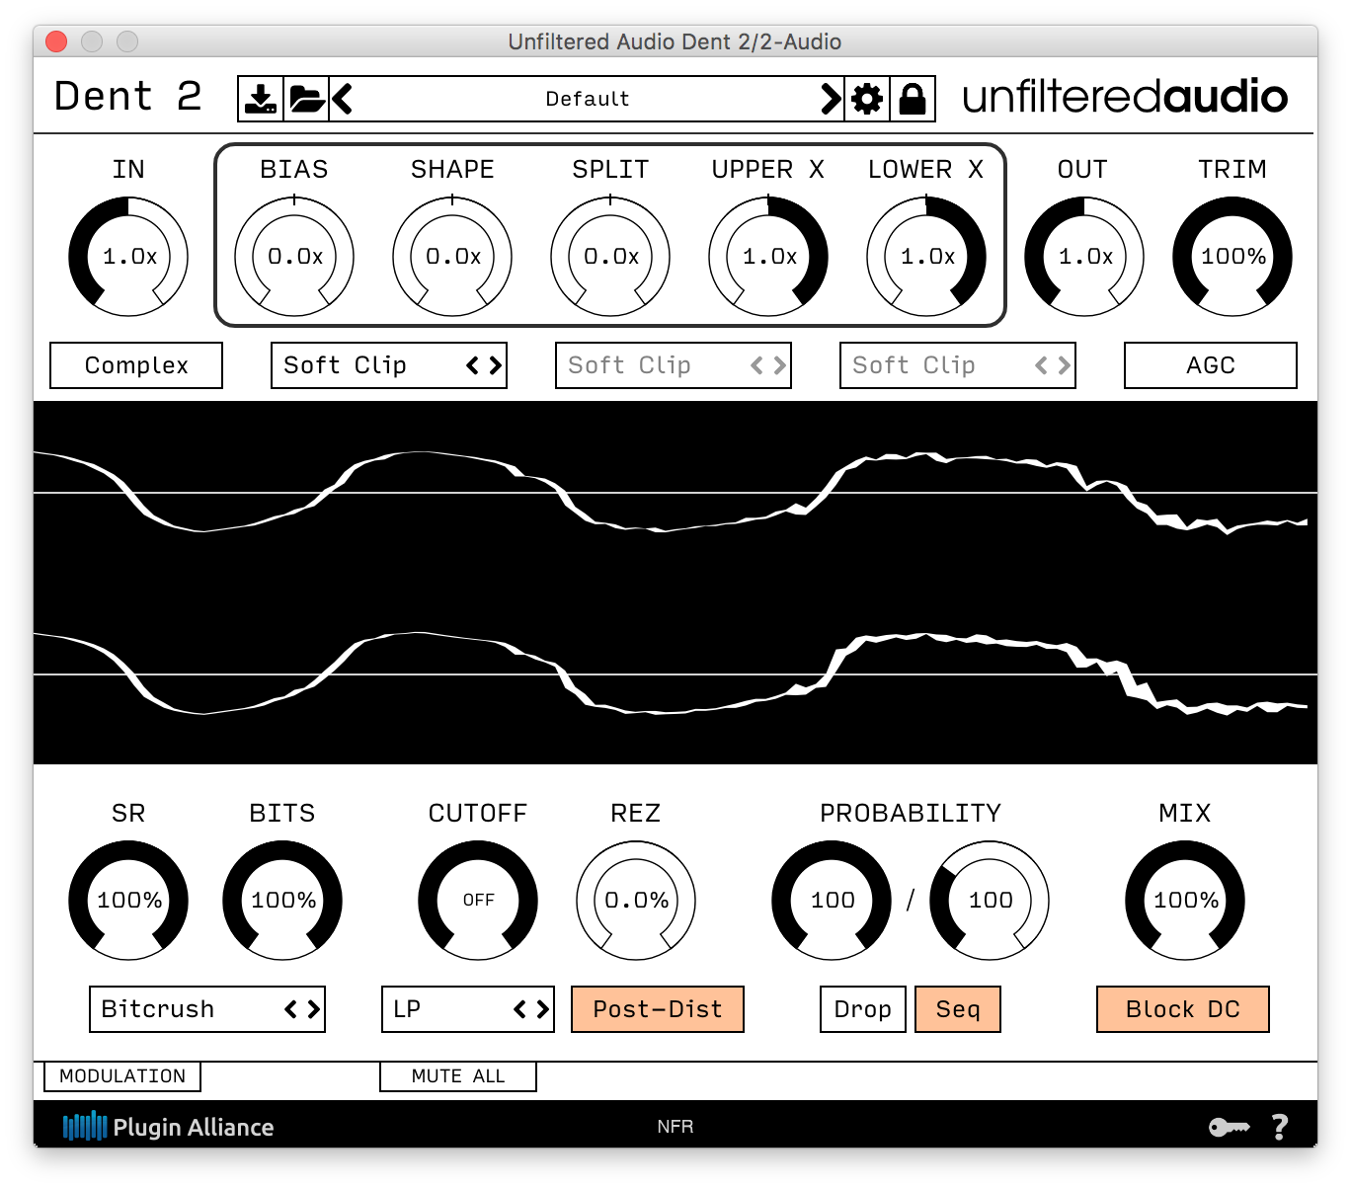Select previous mode on active Soft Clip selector
This screenshot has height=1189, width=1351.
coord(473,365)
